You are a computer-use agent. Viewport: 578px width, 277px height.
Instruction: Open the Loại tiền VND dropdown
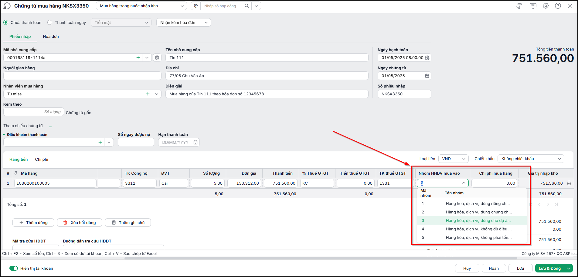click(454, 159)
